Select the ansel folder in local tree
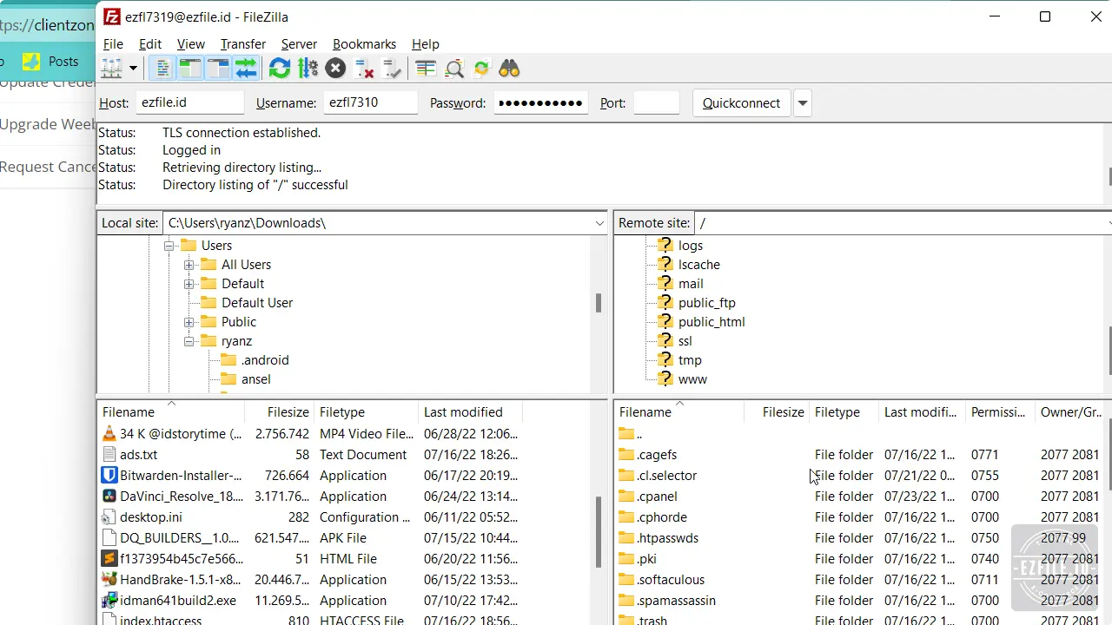The image size is (1112, 625). point(256,379)
